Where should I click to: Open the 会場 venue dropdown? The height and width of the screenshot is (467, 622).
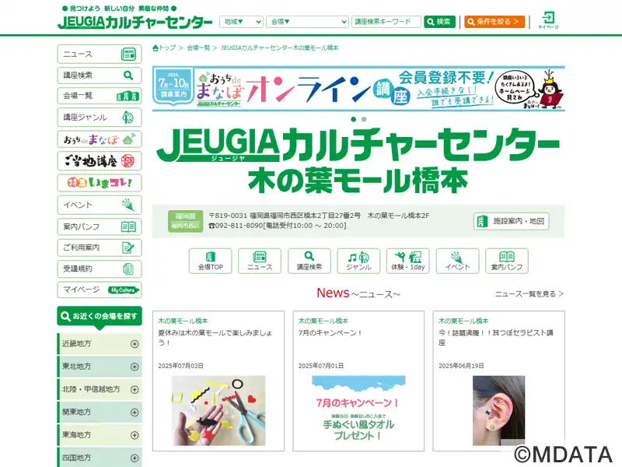[307, 22]
